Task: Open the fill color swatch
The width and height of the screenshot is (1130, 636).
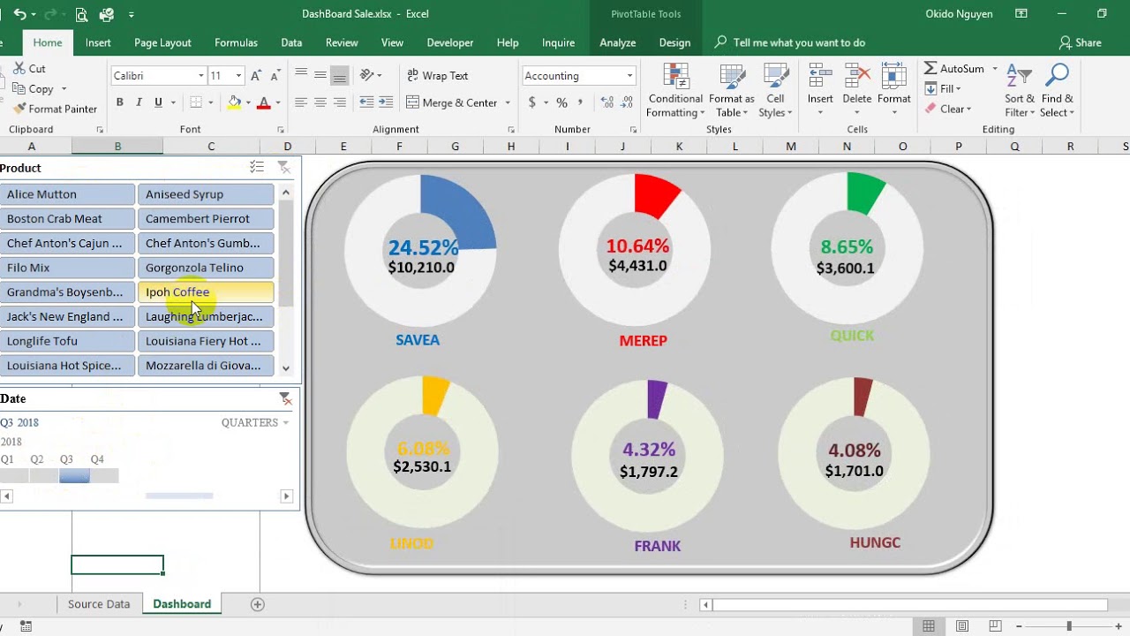Action: [233, 102]
